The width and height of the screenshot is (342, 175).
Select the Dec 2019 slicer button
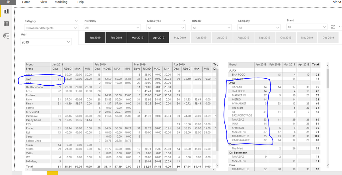click(x=328, y=37)
